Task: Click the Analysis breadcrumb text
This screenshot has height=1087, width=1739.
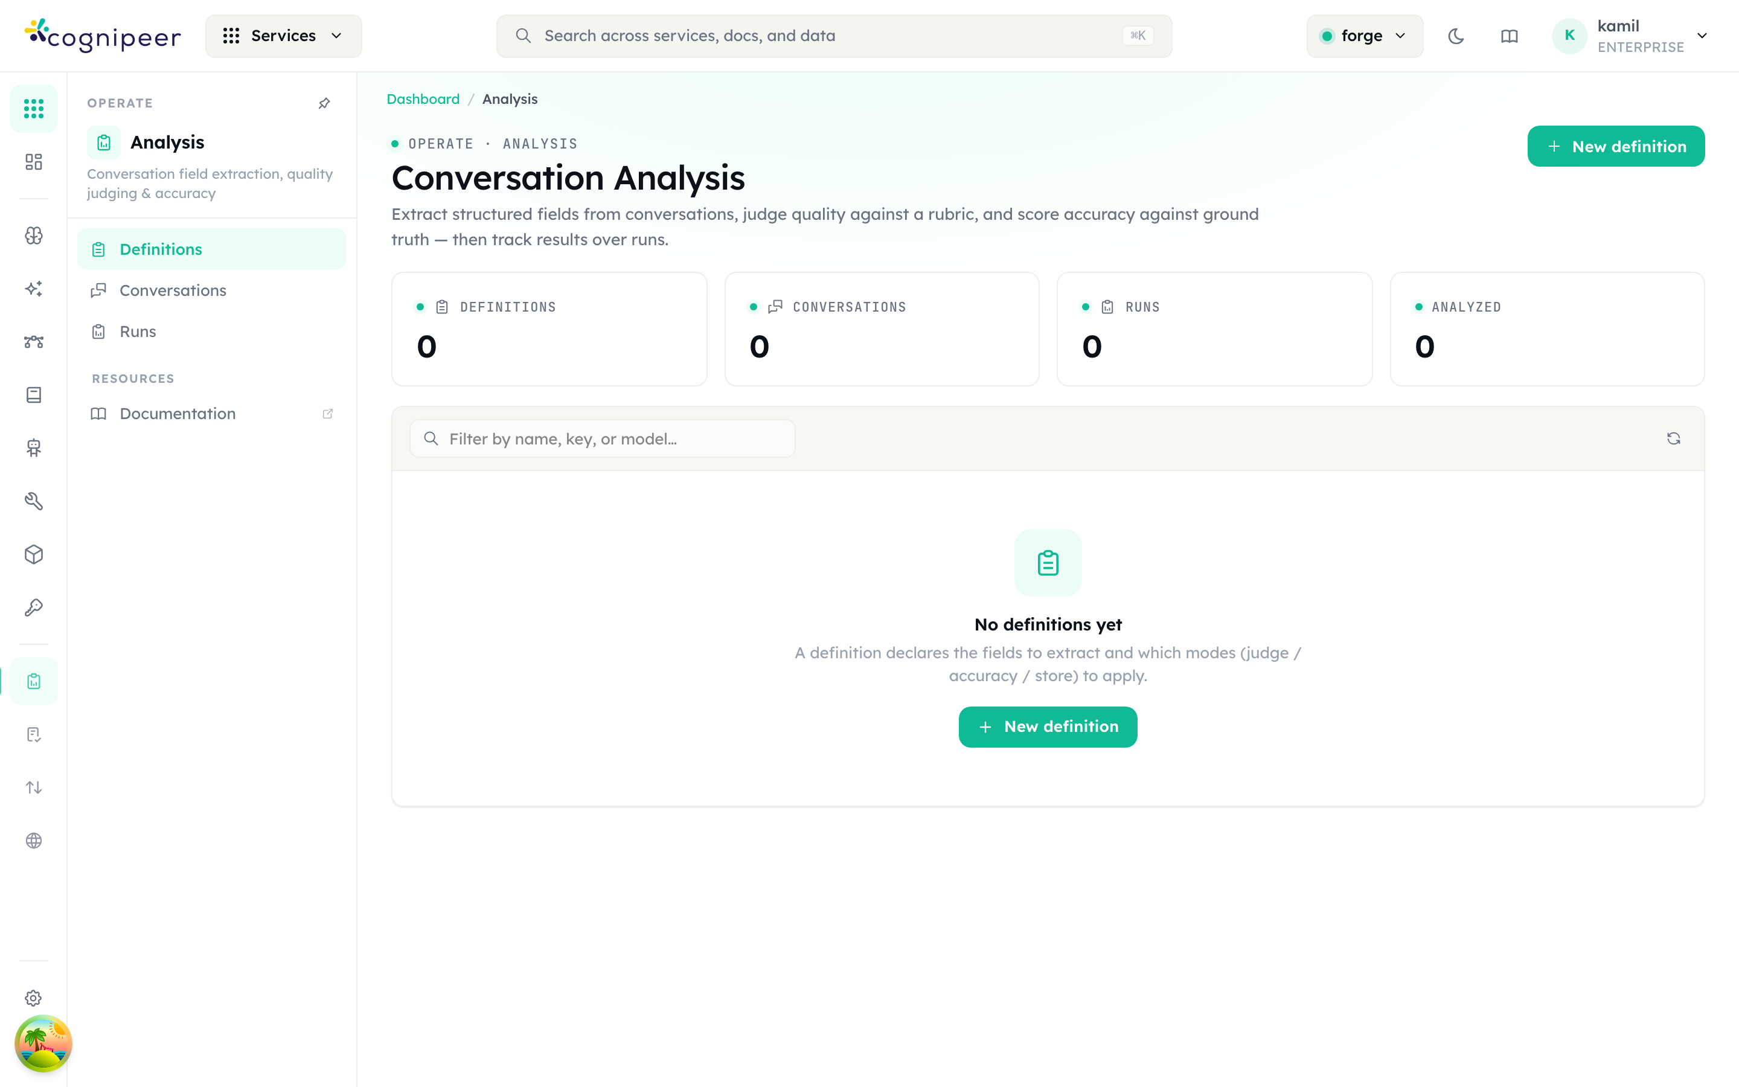Action: tap(510, 99)
